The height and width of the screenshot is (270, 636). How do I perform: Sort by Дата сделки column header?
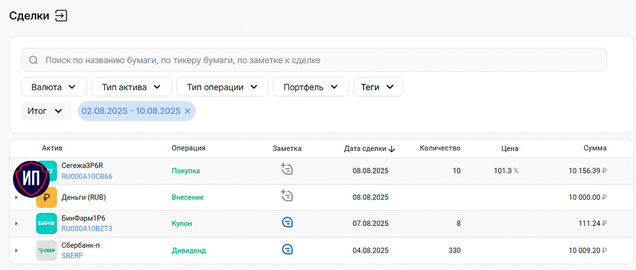[x=369, y=148]
